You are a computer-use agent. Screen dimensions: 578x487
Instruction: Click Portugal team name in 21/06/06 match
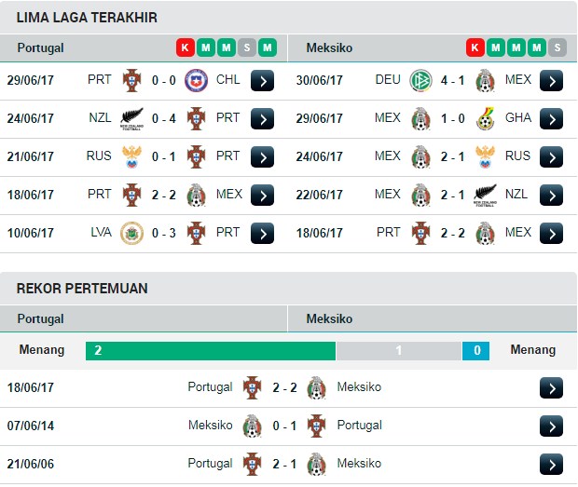point(210,464)
